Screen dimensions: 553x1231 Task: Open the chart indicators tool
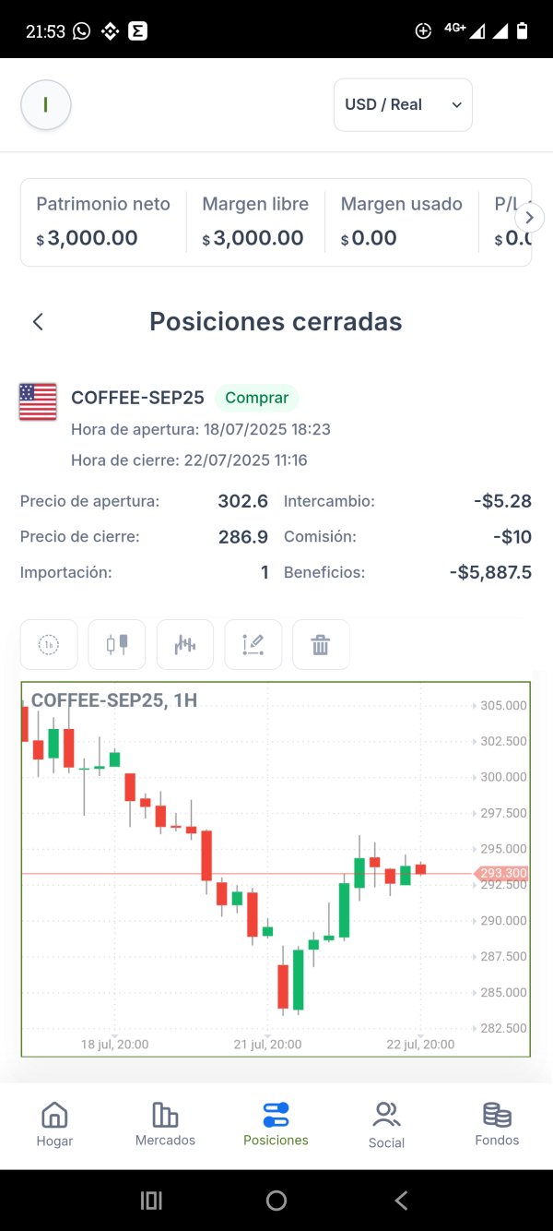click(x=185, y=644)
